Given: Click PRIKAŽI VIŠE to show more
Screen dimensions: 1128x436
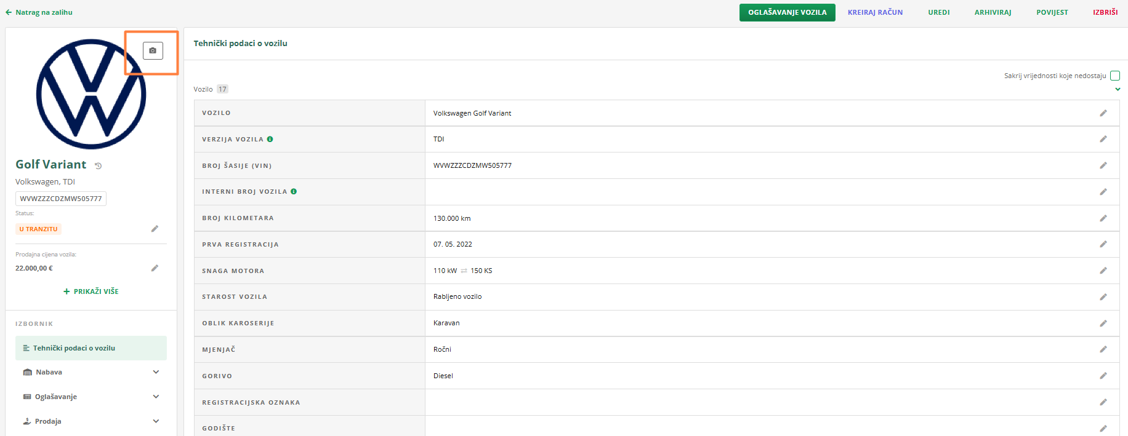Looking at the screenshot, I should (x=91, y=291).
